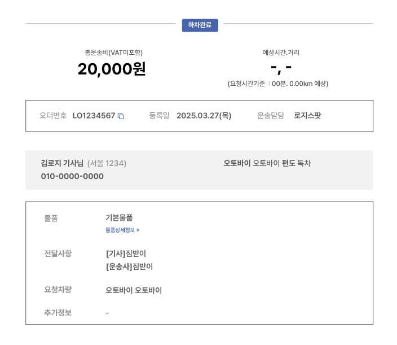Click the 추가정보 row label
The width and height of the screenshot is (397, 345).
(x=58, y=313)
